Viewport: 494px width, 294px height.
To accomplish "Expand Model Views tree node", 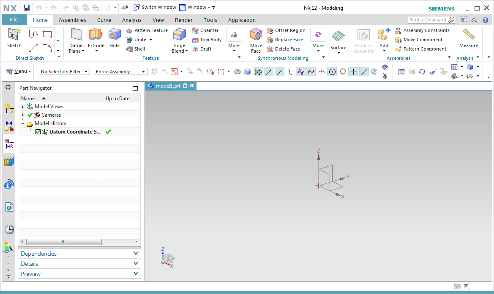I will [23, 107].
